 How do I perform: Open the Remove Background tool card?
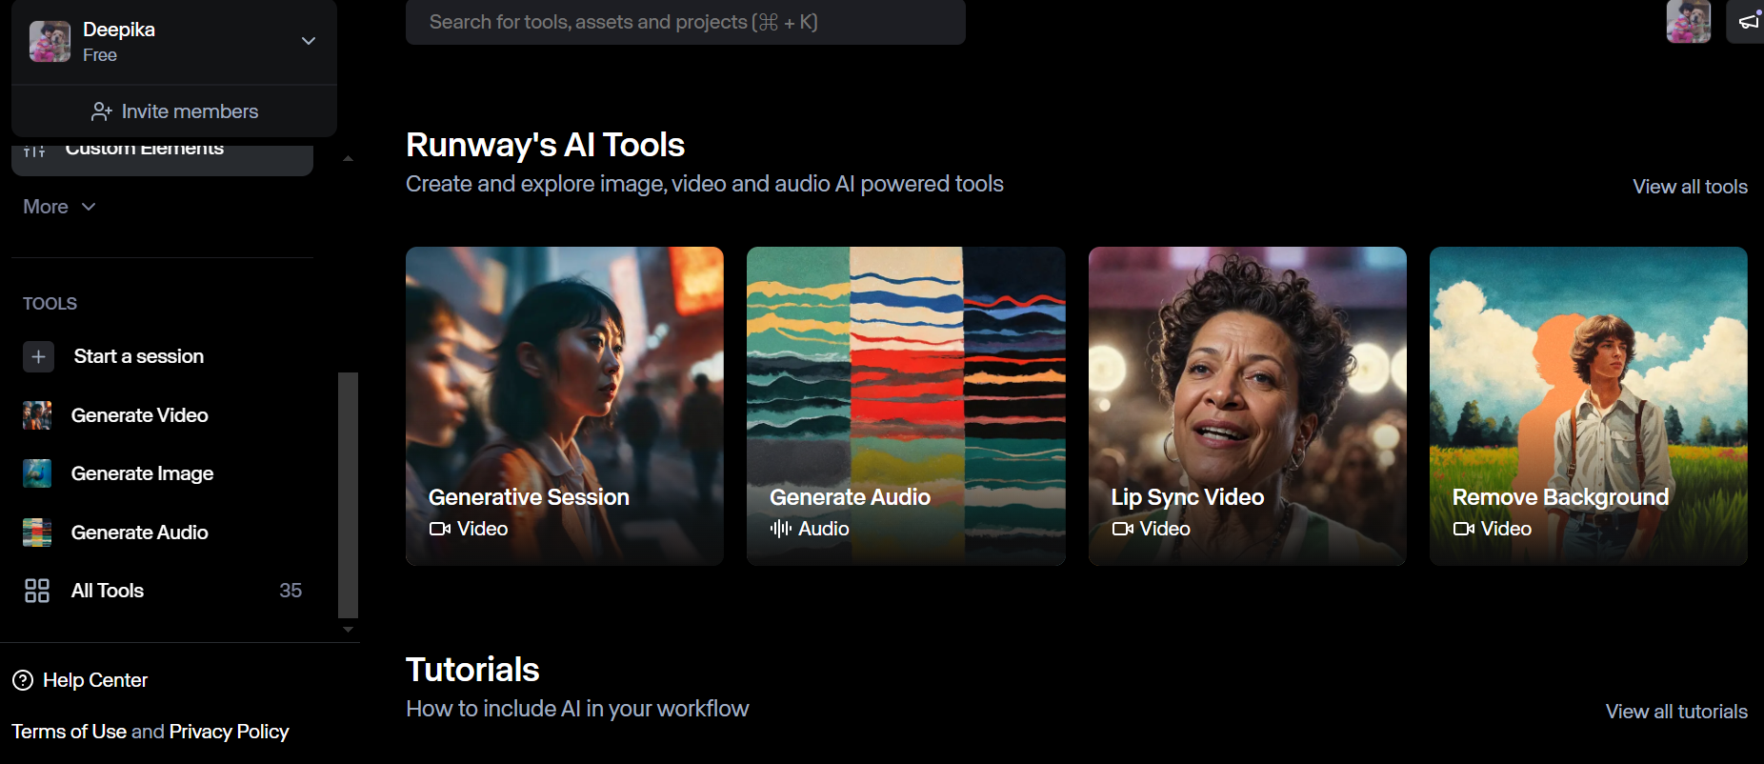coord(1589,406)
